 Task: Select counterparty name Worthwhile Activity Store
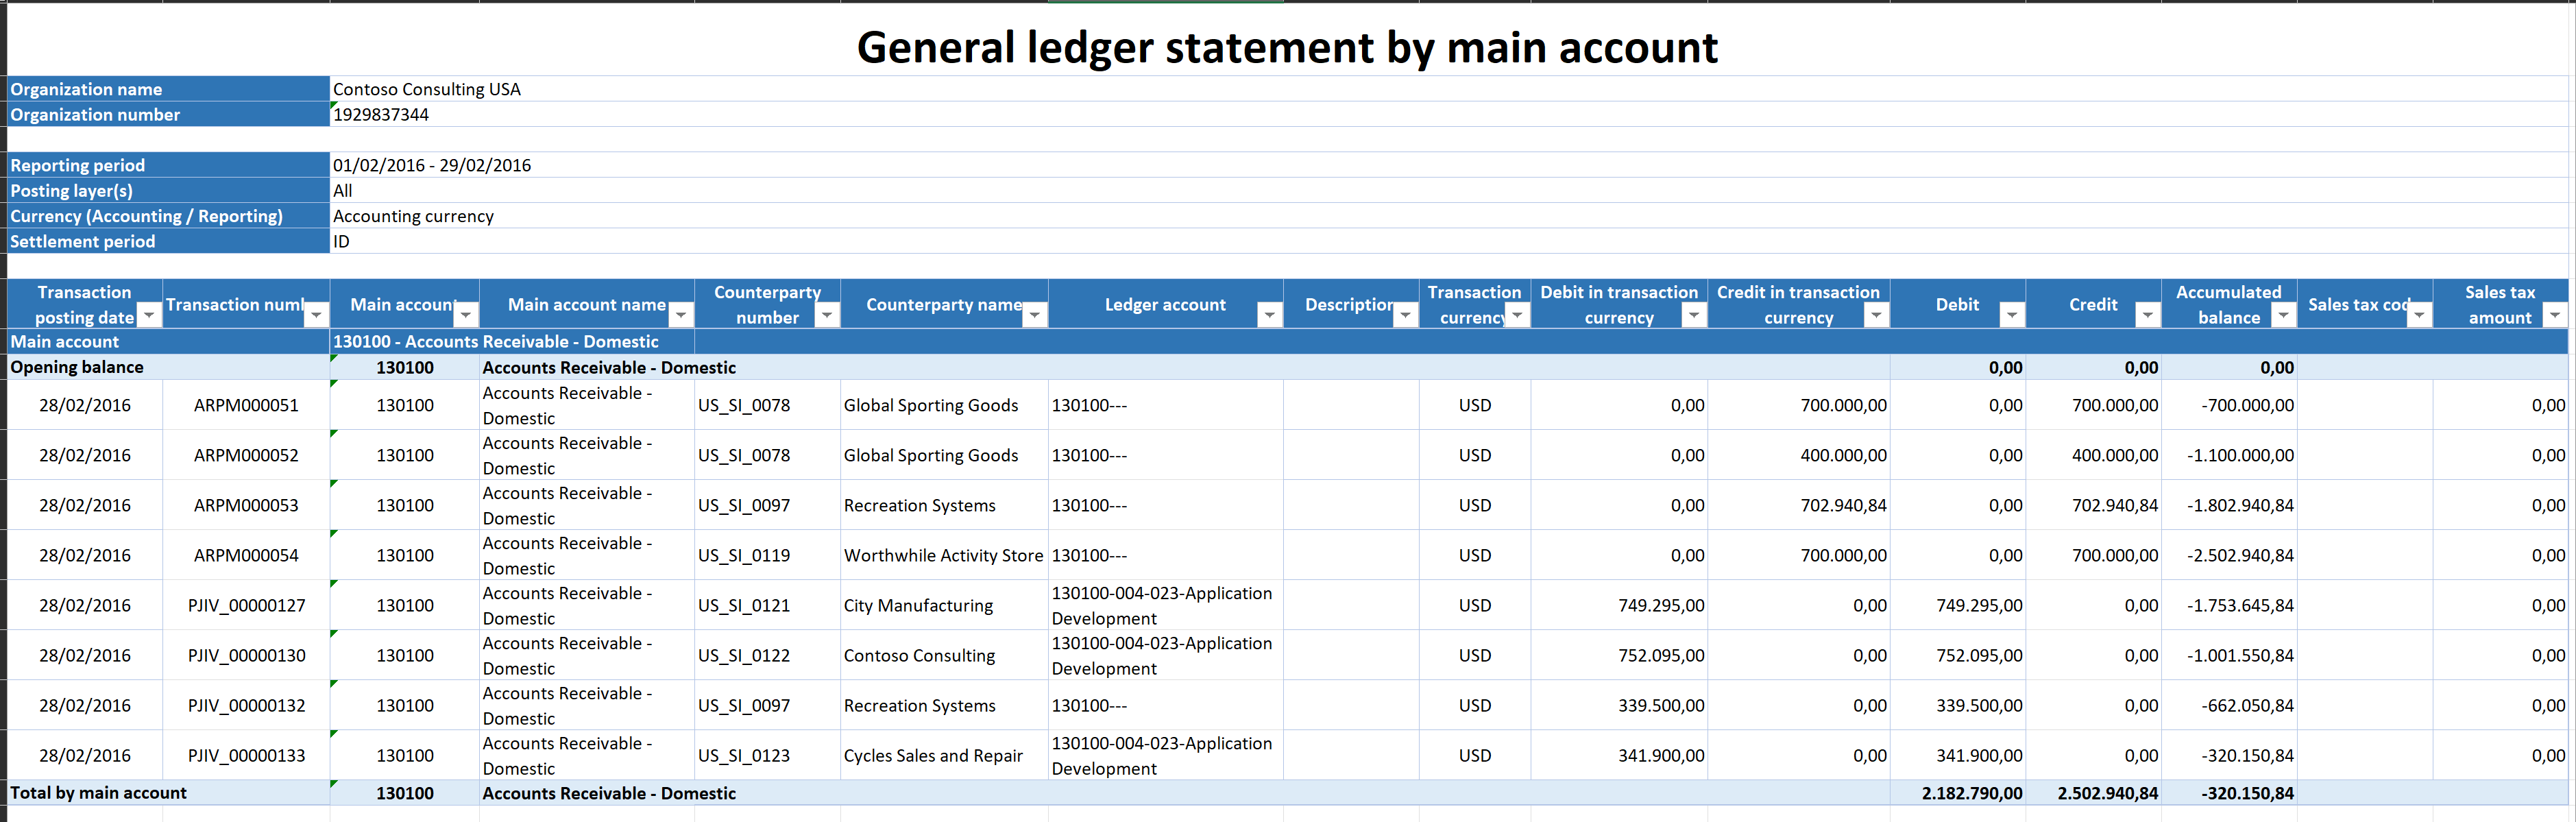tap(943, 555)
